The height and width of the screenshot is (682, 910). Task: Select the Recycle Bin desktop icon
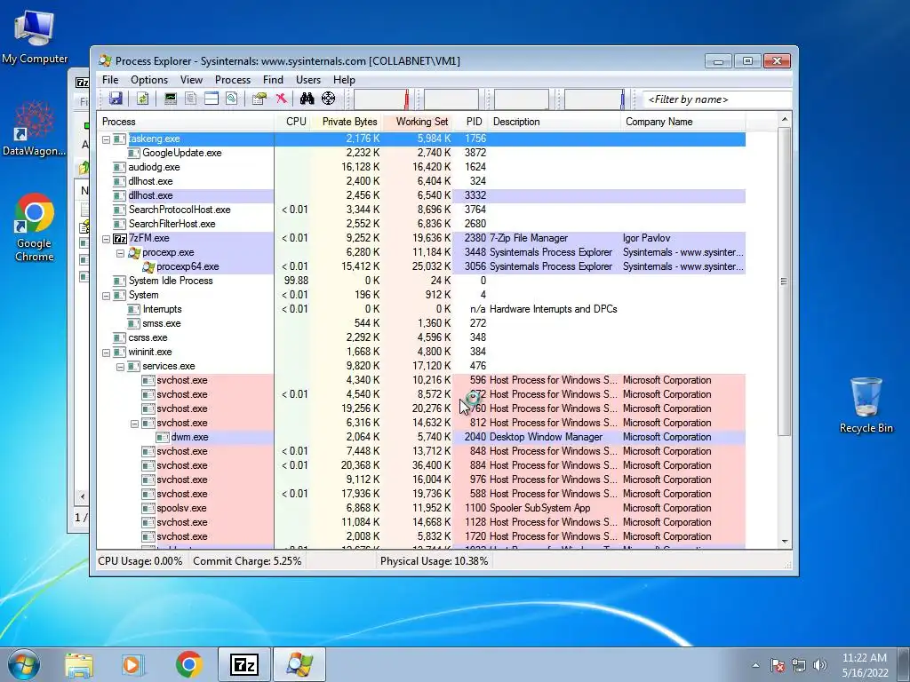pyautogui.click(x=866, y=405)
